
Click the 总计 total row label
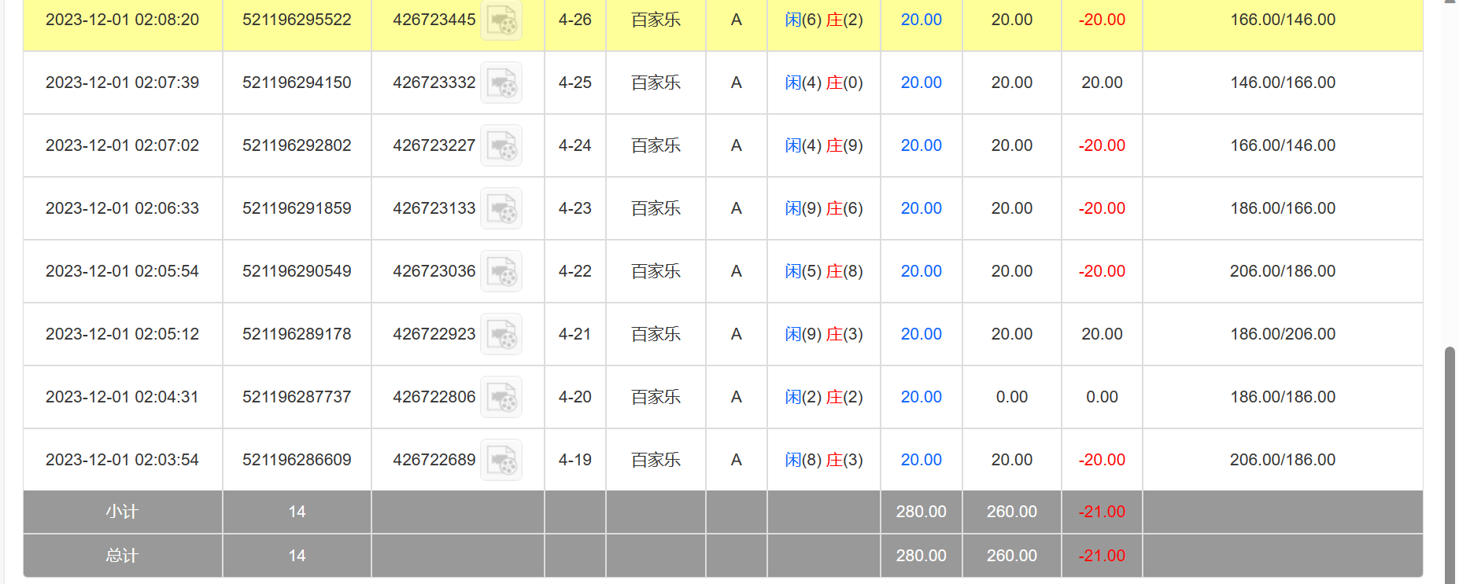click(122, 556)
